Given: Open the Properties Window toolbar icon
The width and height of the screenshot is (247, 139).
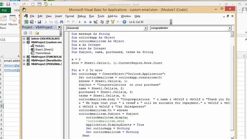Looking at the screenshot, I should [x=107, y=22].
